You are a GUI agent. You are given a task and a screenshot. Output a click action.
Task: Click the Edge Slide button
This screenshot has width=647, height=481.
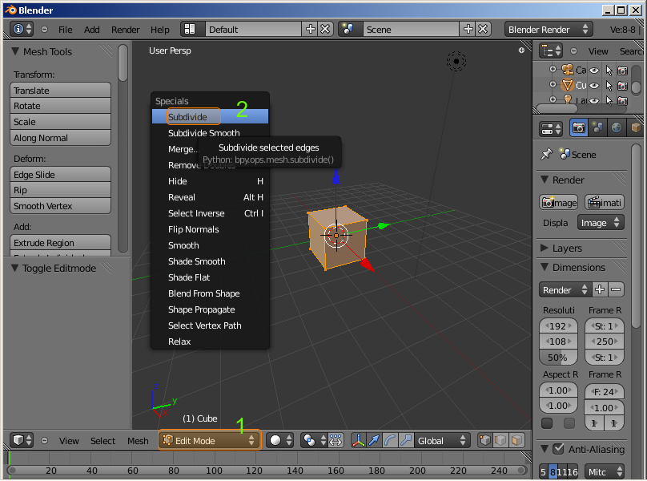(60, 175)
